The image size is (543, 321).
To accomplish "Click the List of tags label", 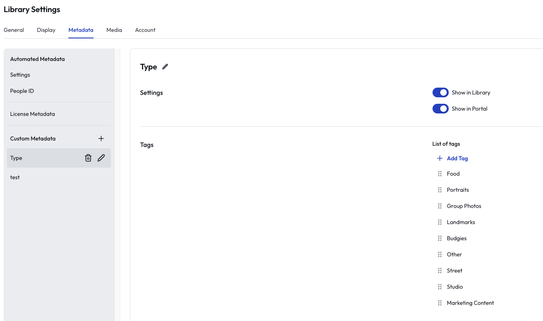I will click(446, 144).
